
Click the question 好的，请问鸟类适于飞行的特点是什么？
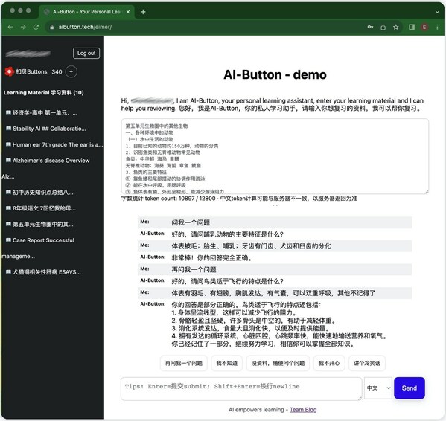227,281
